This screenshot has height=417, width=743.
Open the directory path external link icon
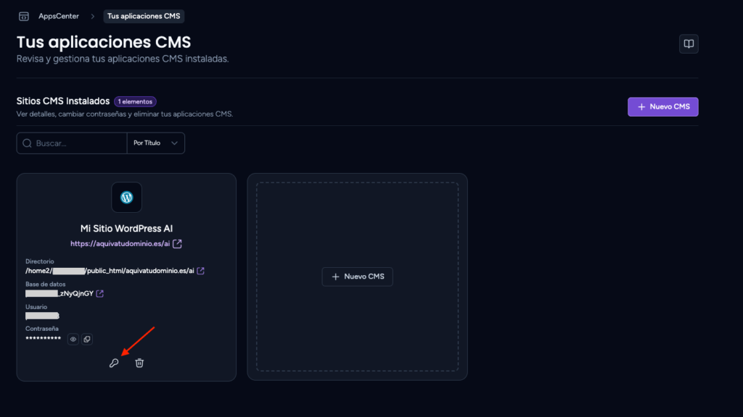[x=200, y=271]
